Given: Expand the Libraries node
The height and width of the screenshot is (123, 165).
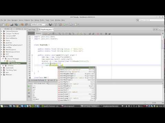Looking at the screenshot, I should (3, 66).
